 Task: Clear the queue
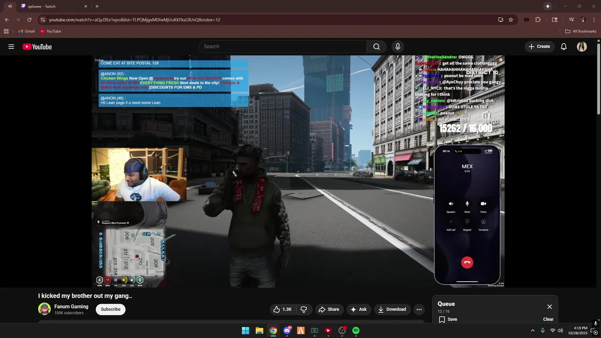pyautogui.click(x=548, y=319)
